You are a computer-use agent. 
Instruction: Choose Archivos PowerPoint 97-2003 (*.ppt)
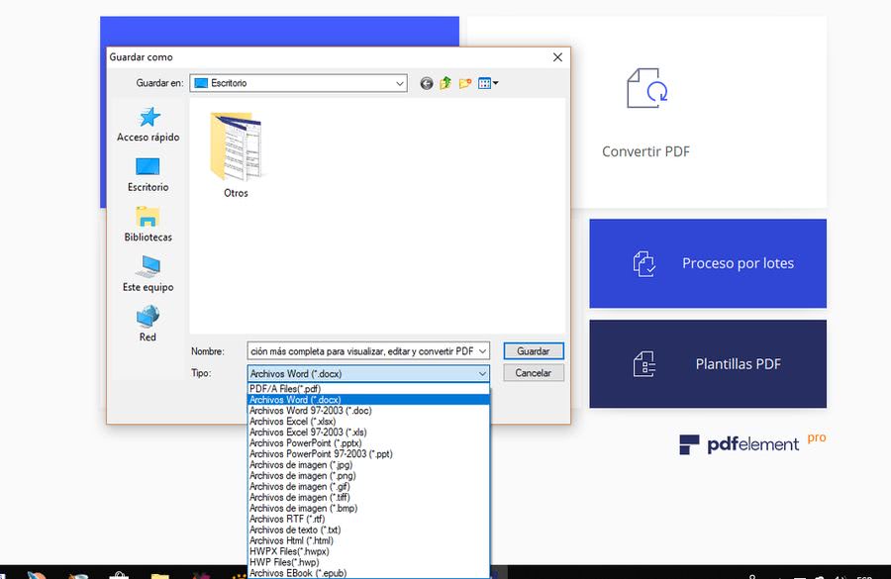(369, 453)
